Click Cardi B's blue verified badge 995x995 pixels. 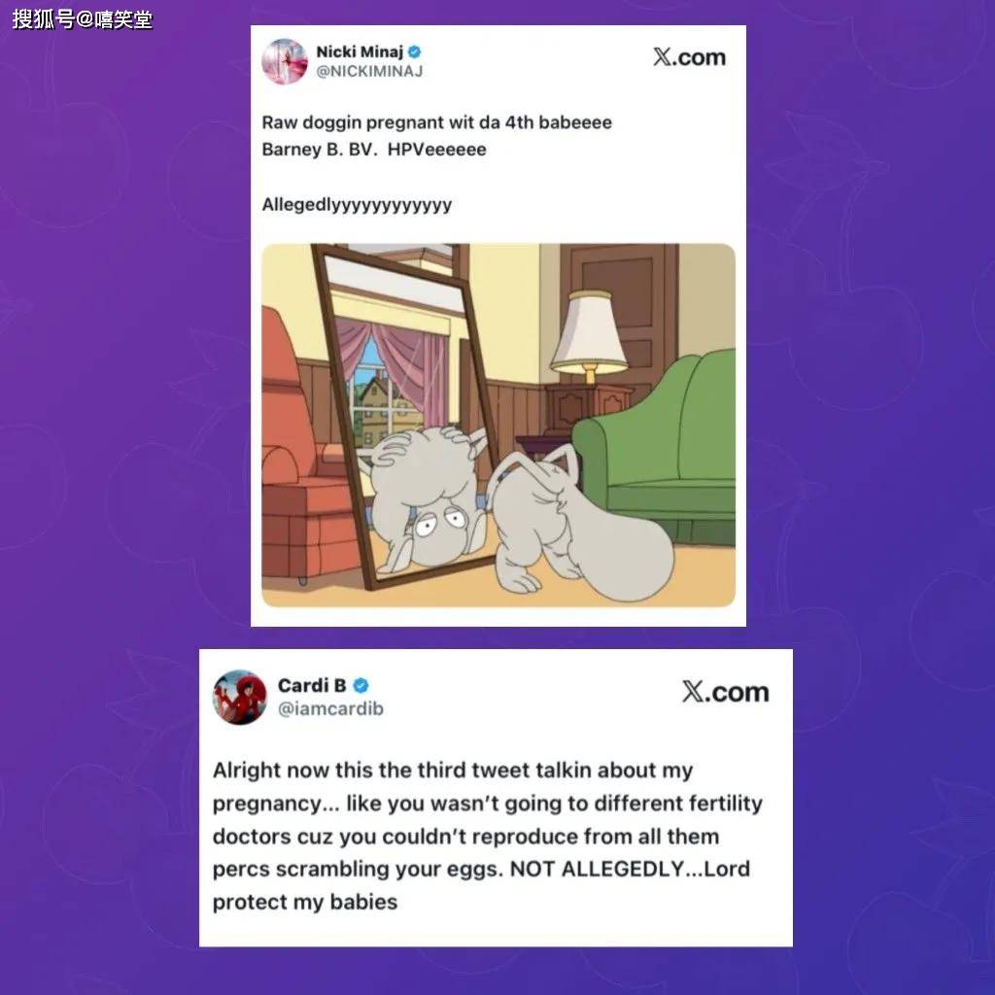pos(361,685)
